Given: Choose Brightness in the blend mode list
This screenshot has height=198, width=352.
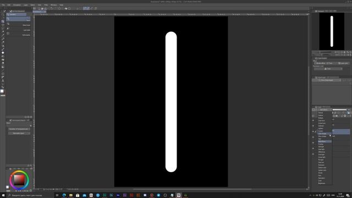Looking at the screenshot, I should [324, 183].
